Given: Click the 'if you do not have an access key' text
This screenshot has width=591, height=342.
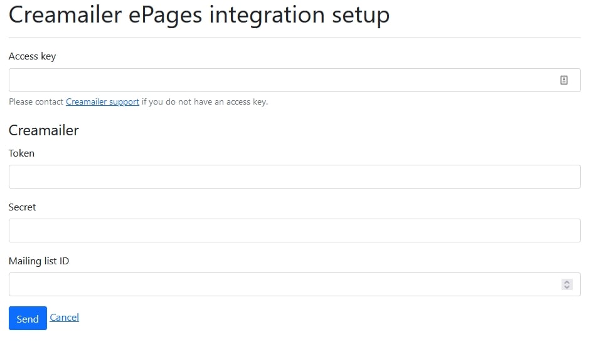Looking at the screenshot, I should pos(205,101).
